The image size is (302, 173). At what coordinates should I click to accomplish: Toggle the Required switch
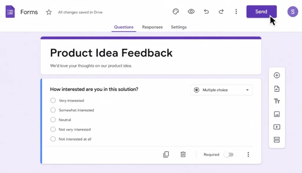tap(229, 154)
